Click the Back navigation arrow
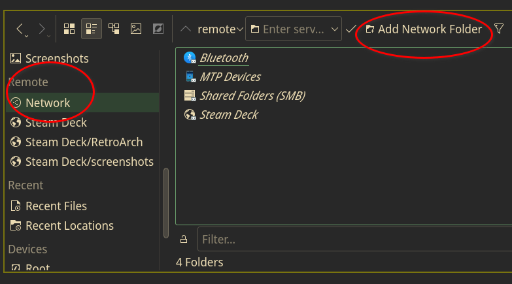This screenshot has width=512, height=284. pyautogui.click(x=20, y=29)
